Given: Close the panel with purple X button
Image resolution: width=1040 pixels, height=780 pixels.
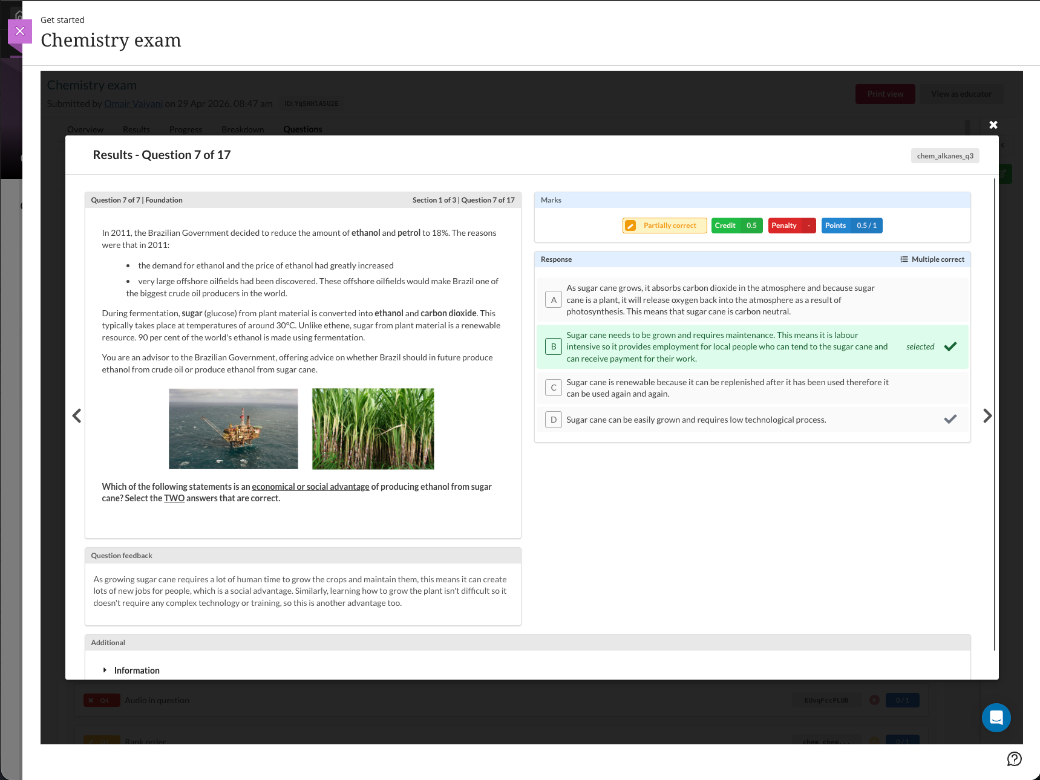Looking at the screenshot, I should point(20,31).
